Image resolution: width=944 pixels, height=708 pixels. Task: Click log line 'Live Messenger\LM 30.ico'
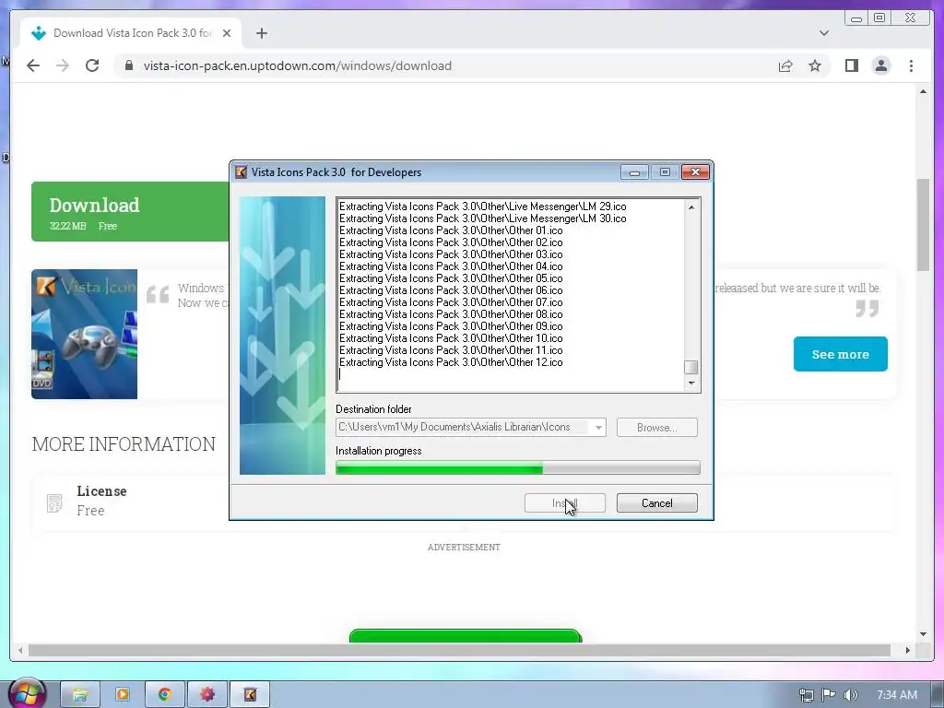tap(483, 218)
